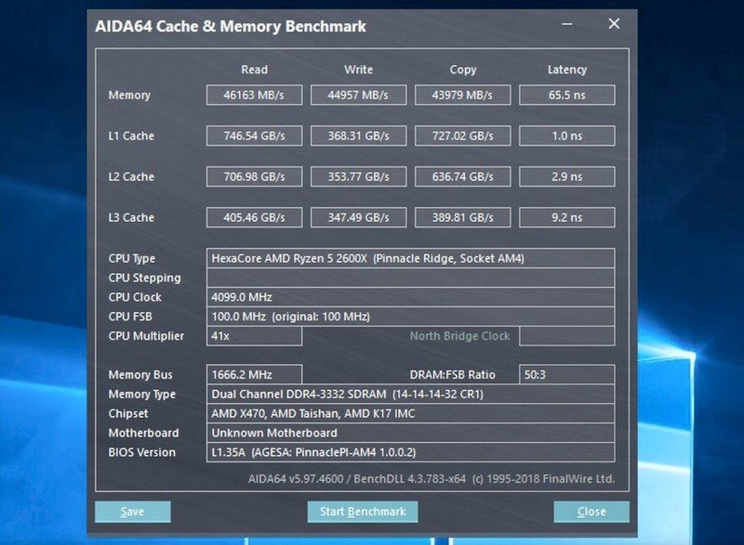744x545 pixels.
Task: Click the AIDA64 Cache & Memory Benchmark title
Action: coord(231,27)
